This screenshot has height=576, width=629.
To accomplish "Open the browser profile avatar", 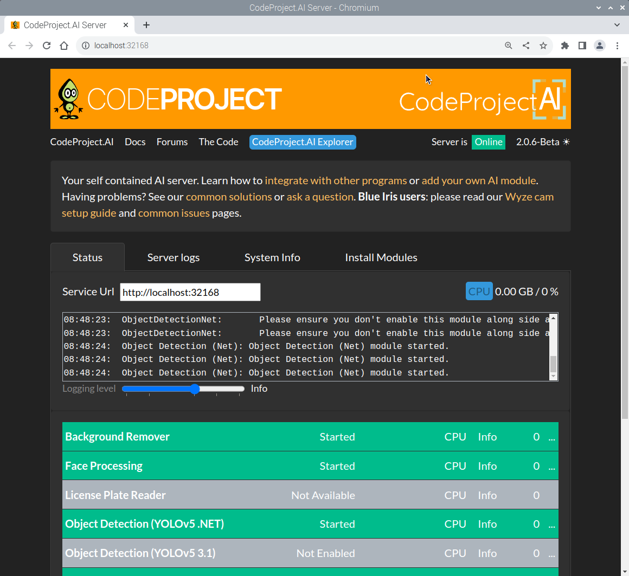I will click(x=600, y=46).
